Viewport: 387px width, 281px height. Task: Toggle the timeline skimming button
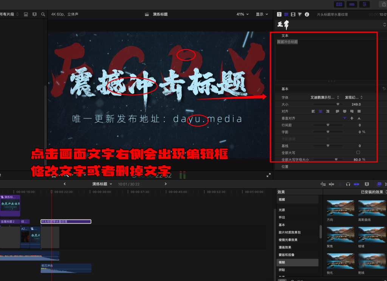[323, 184]
